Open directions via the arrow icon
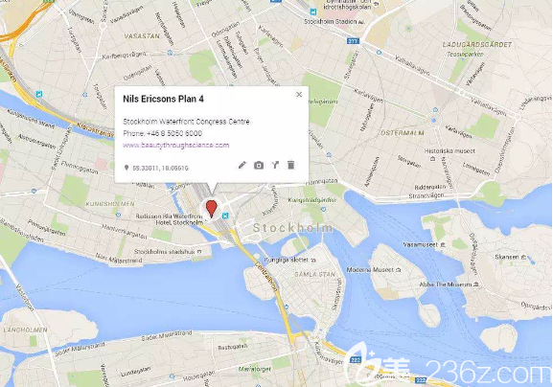 pyautogui.click(x=275, y=165)
